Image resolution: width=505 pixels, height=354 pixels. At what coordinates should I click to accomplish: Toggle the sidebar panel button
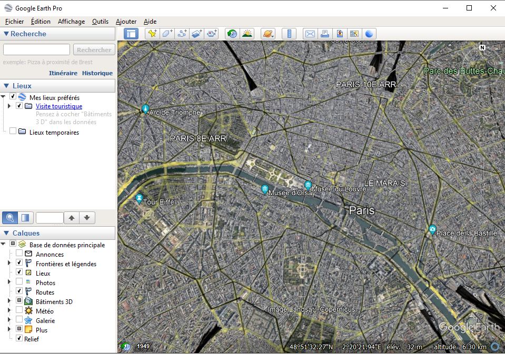tap(131, 34)
